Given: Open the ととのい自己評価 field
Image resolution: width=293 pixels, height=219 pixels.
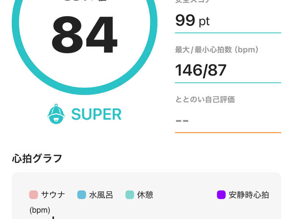Looking at the screenshot, I should [x=228, y=114].
